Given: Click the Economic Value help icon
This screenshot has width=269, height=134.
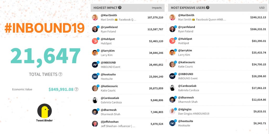Looking at the screenshot, I should 76,89.
